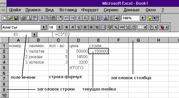Run the spelling check ABC icon
179x98 pixels.
[x=35, y=18]
